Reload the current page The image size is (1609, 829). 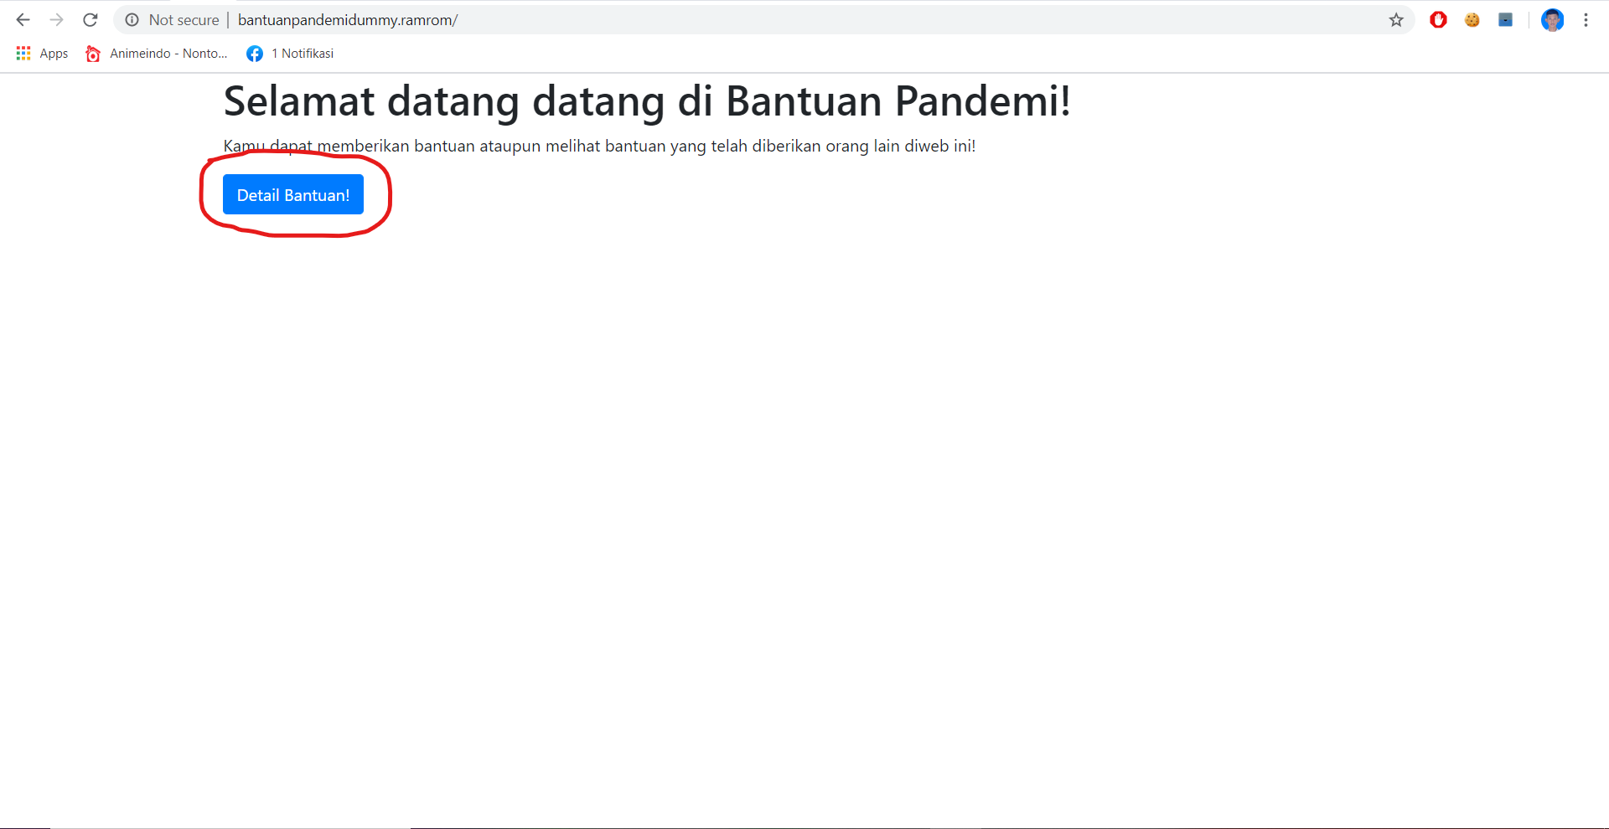90,19
